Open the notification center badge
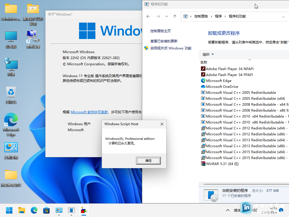This screenshot has width=289, height=217. pyautogui.click(x=281, y=210)
